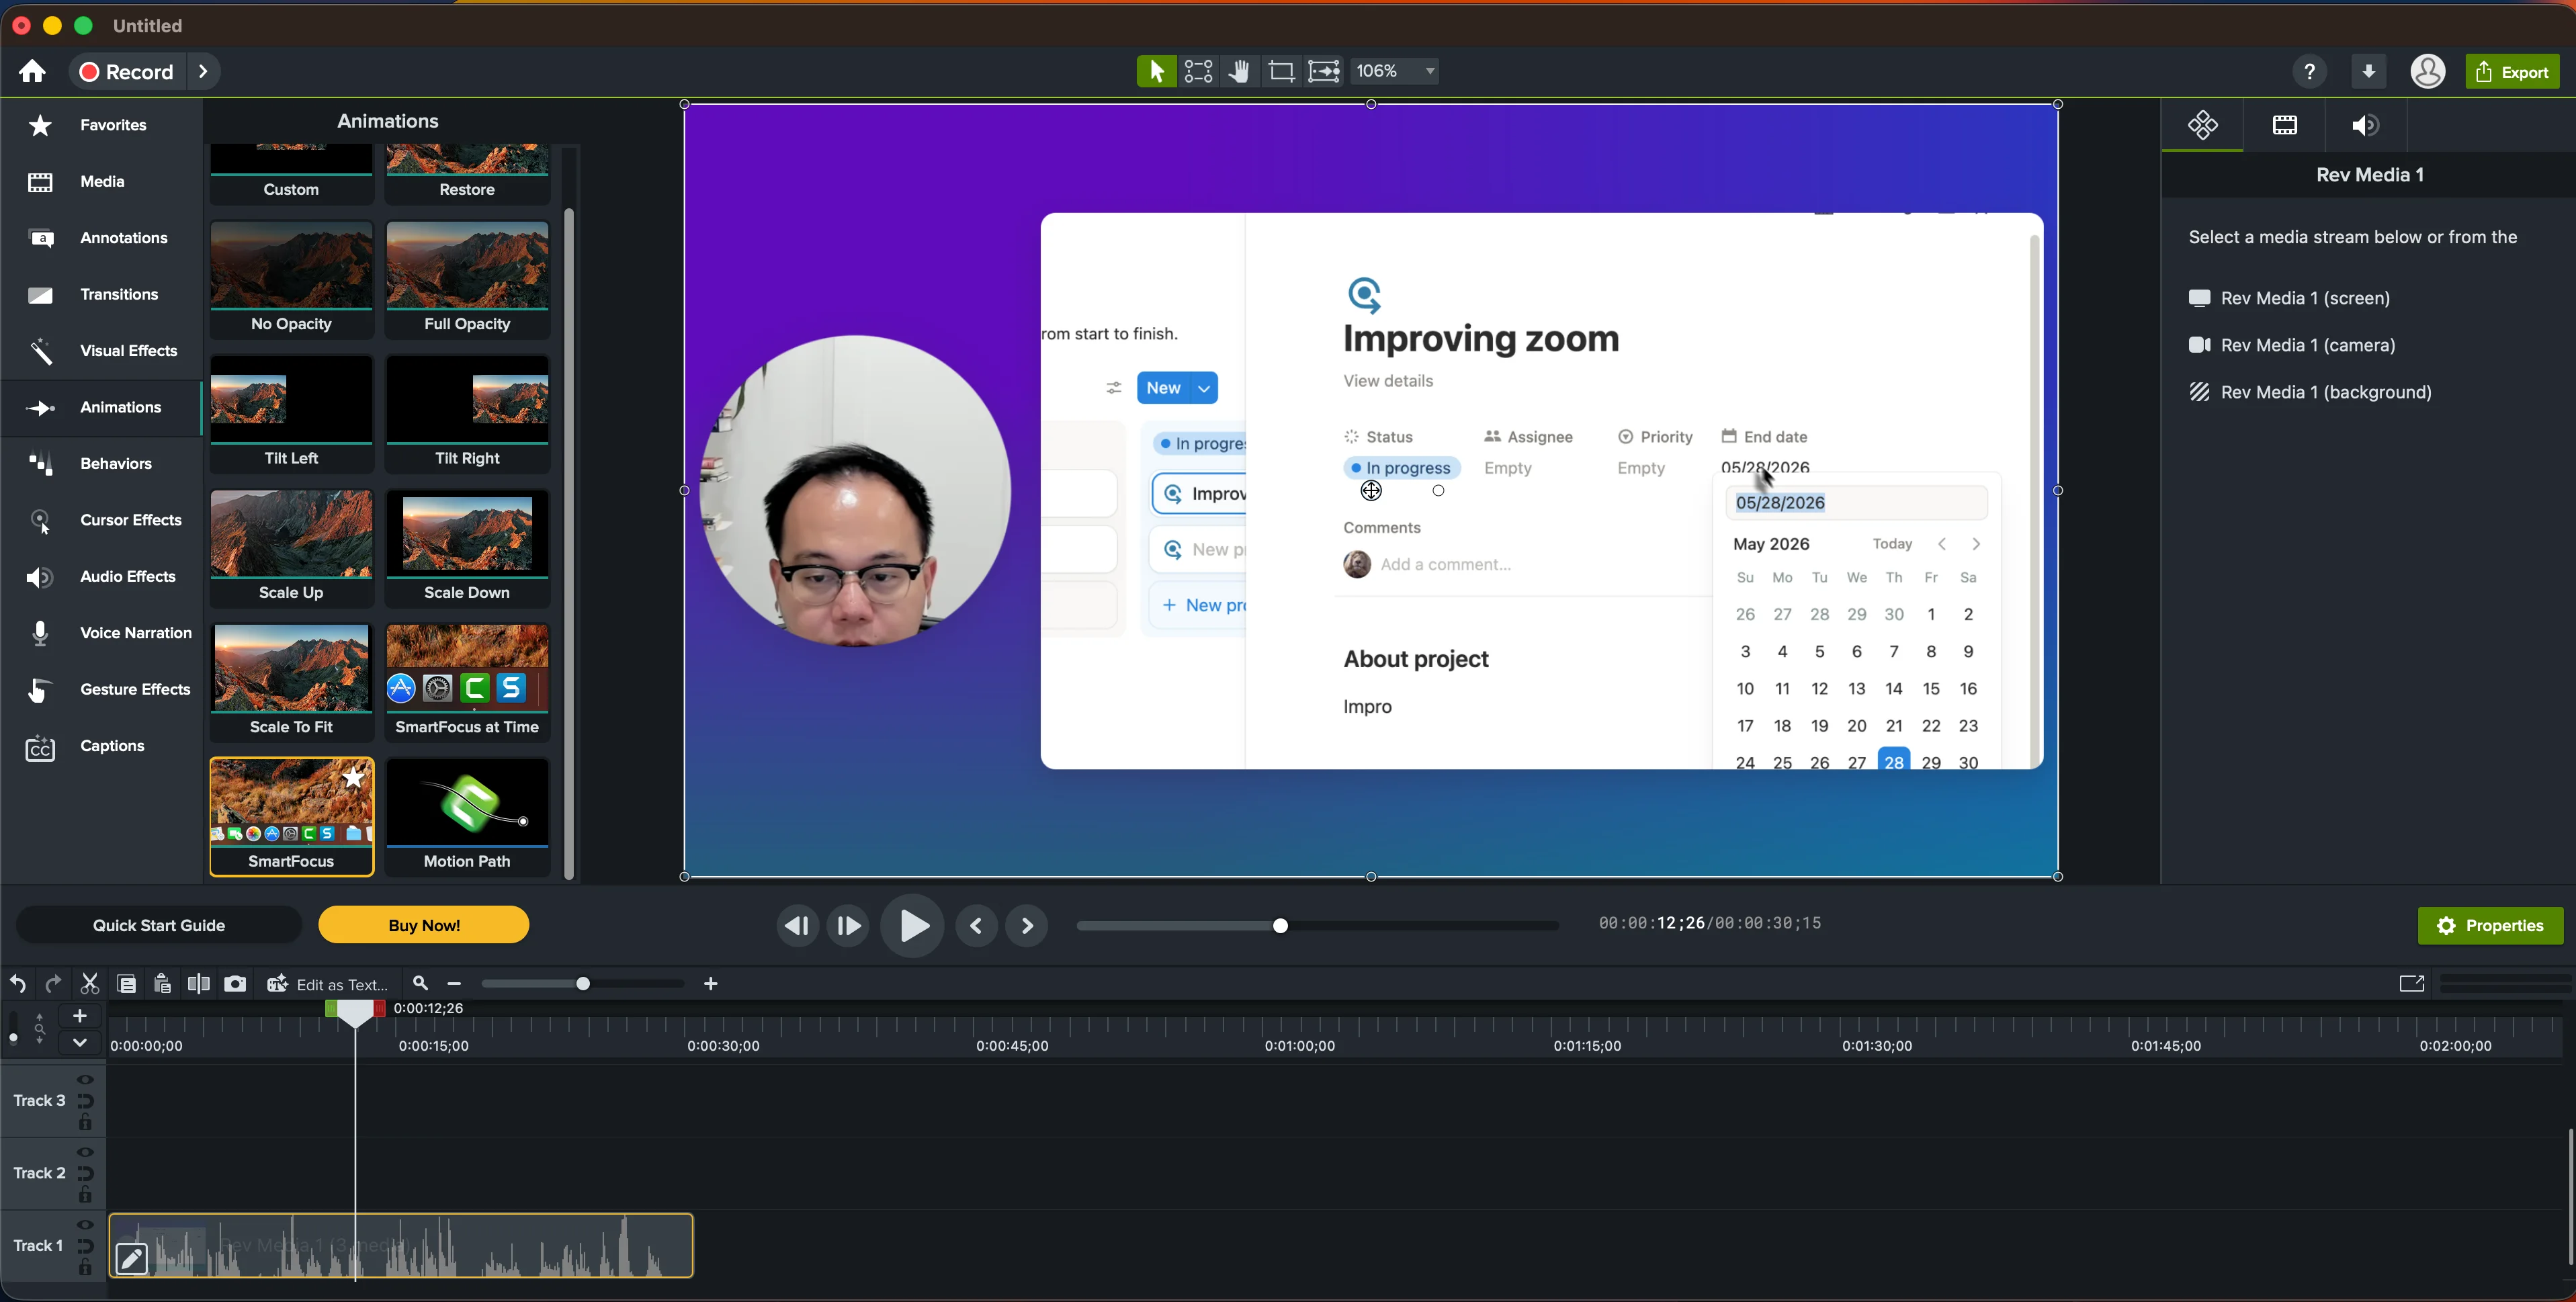Start recording with the Record button
Viewport: 2576px width, 1302px height.
click(x=127, y=72)
